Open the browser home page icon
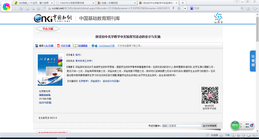Screen dimensions: 259x139 pyautogui.click(x=27, y=8)
